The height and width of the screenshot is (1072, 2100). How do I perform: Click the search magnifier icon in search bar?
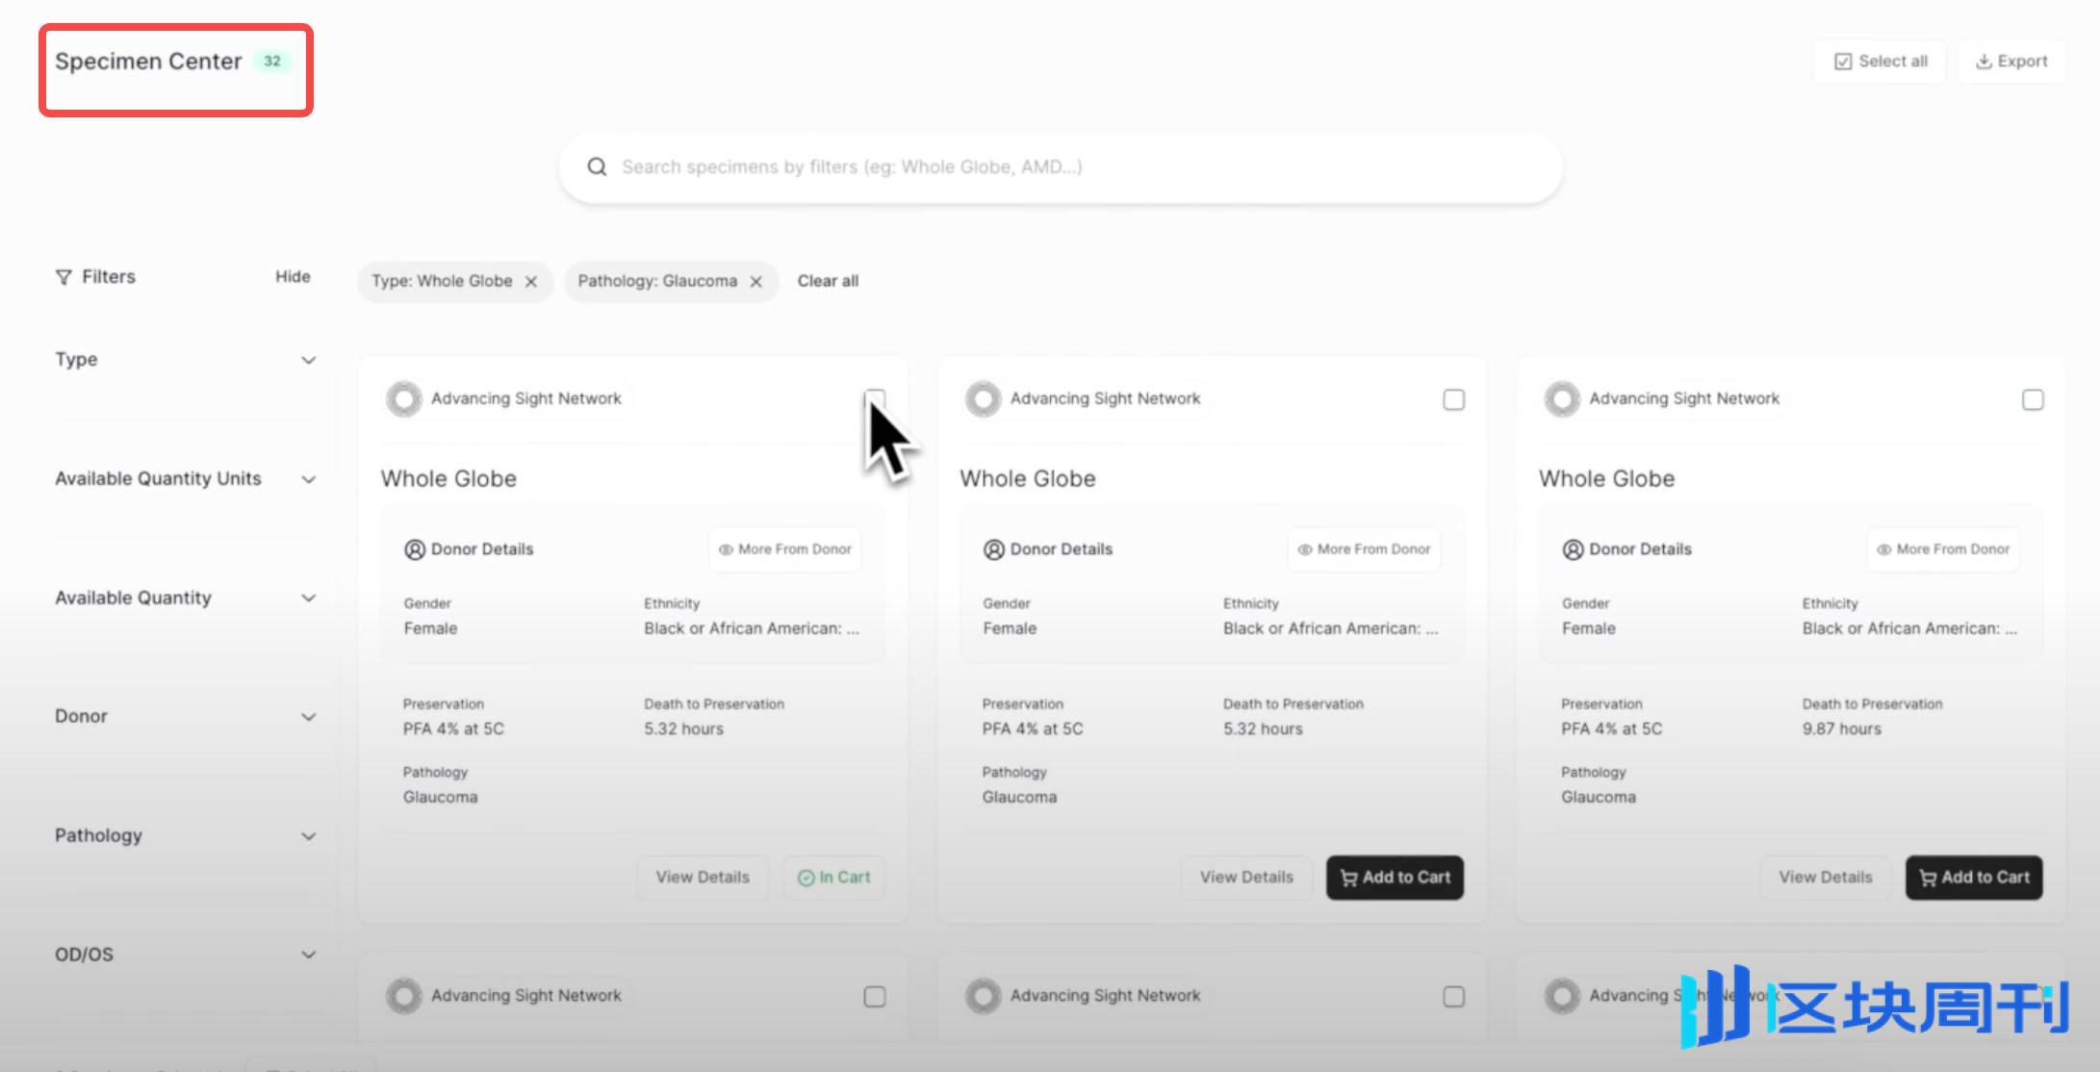point(598,166)
